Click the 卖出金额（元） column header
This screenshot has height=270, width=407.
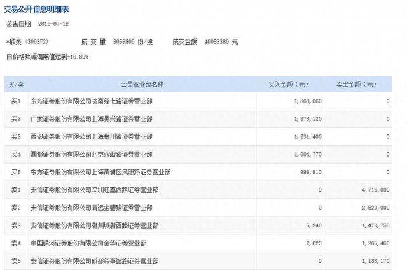tap(357, 85)
